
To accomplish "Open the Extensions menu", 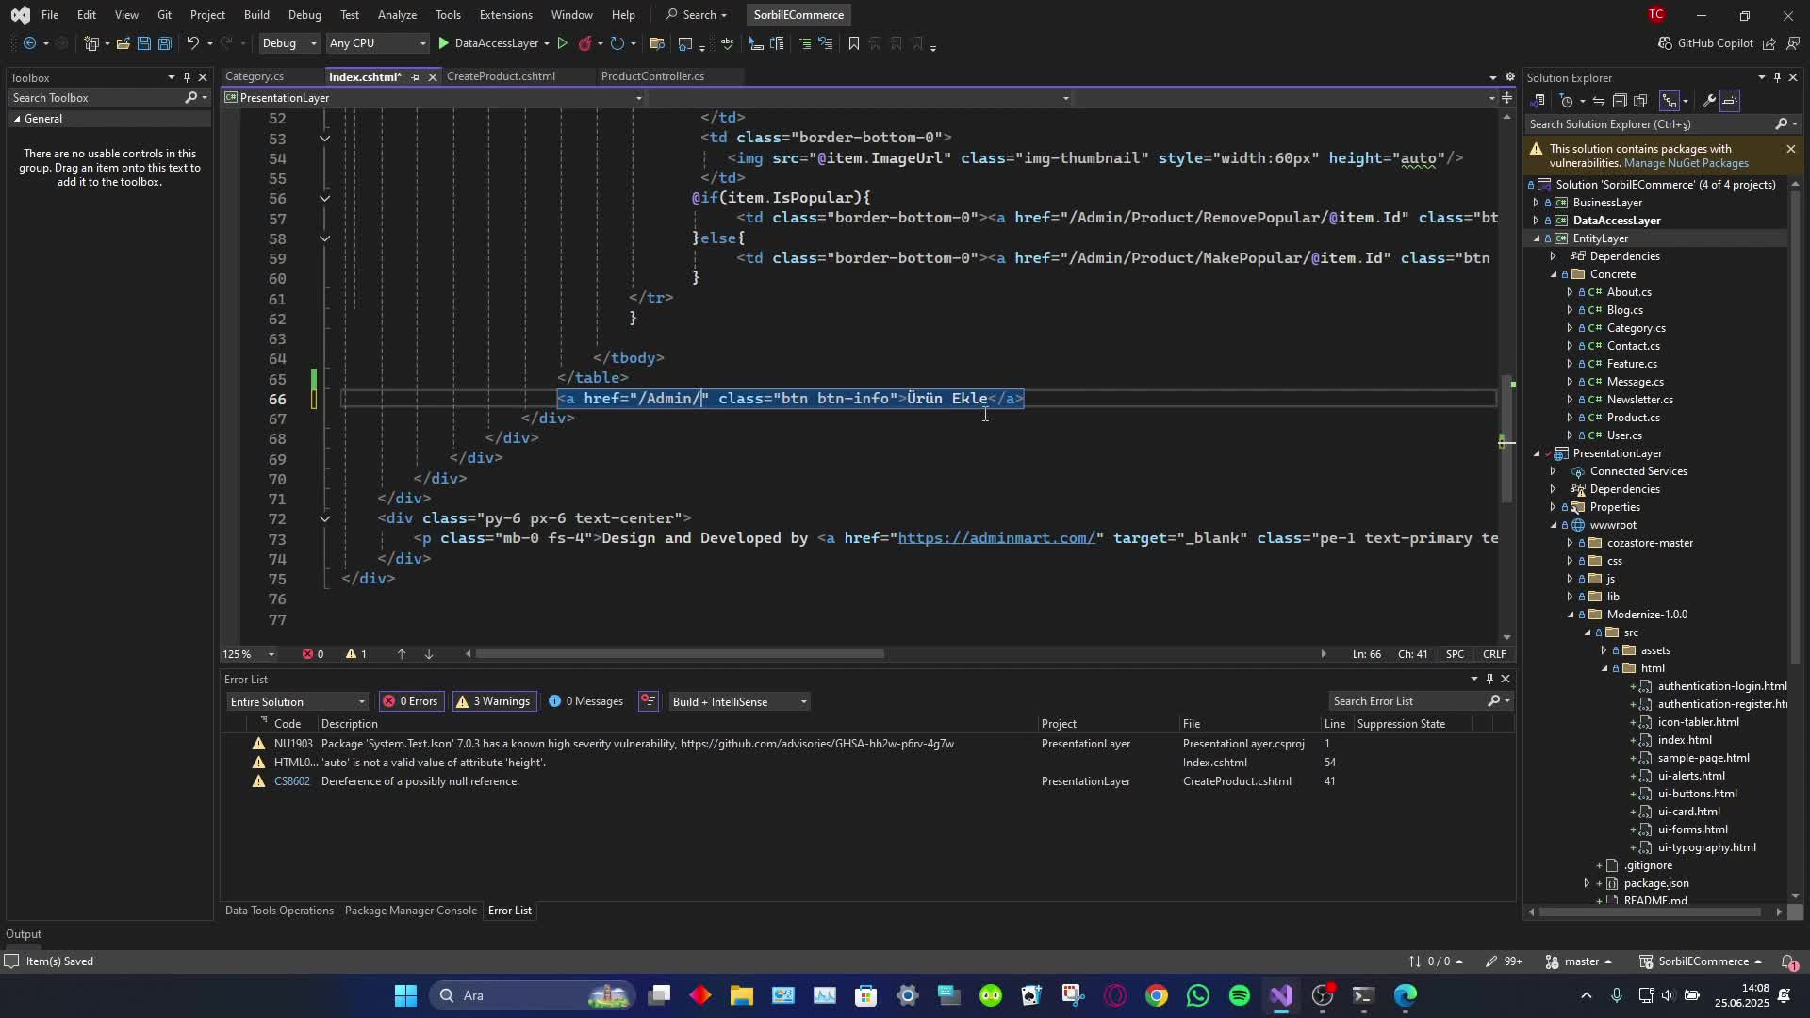I will [x=505, y=15].
